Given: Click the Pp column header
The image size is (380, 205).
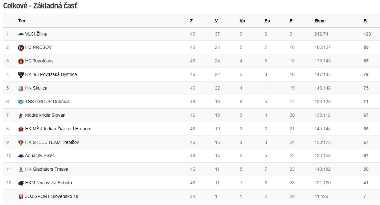Looking at the screenshot, I should click(267, 21).
